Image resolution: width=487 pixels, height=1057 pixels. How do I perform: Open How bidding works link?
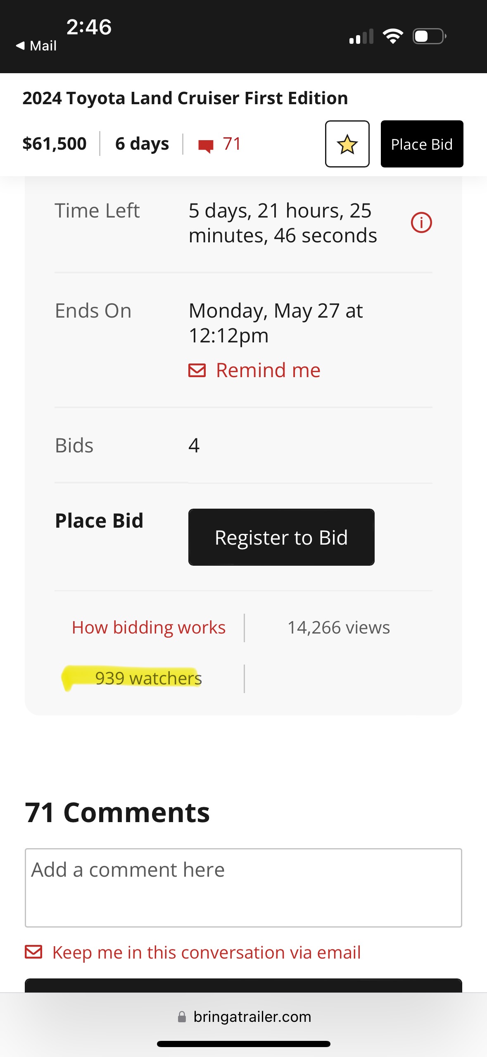tap(149, 627)
